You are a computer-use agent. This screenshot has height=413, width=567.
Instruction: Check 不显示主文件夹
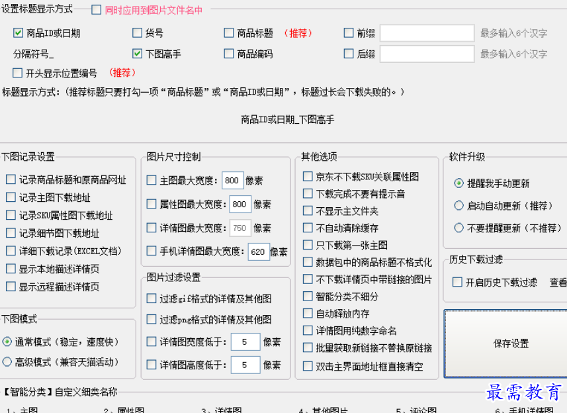(x=308, y=210)
